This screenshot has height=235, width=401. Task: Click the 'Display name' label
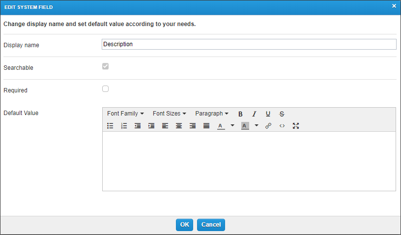click(21, 45)
